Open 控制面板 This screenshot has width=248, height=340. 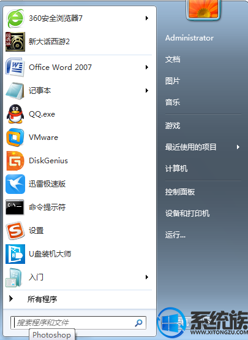(x=180, y=191)
